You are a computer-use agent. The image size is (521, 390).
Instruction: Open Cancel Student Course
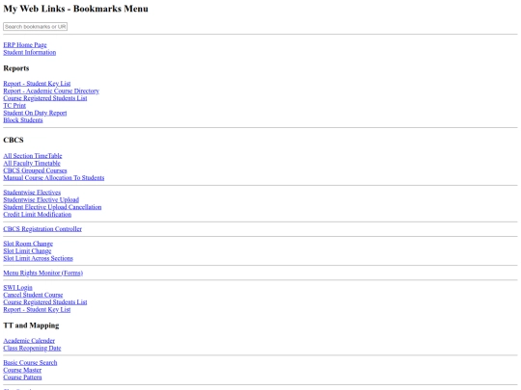pos(33,295)
